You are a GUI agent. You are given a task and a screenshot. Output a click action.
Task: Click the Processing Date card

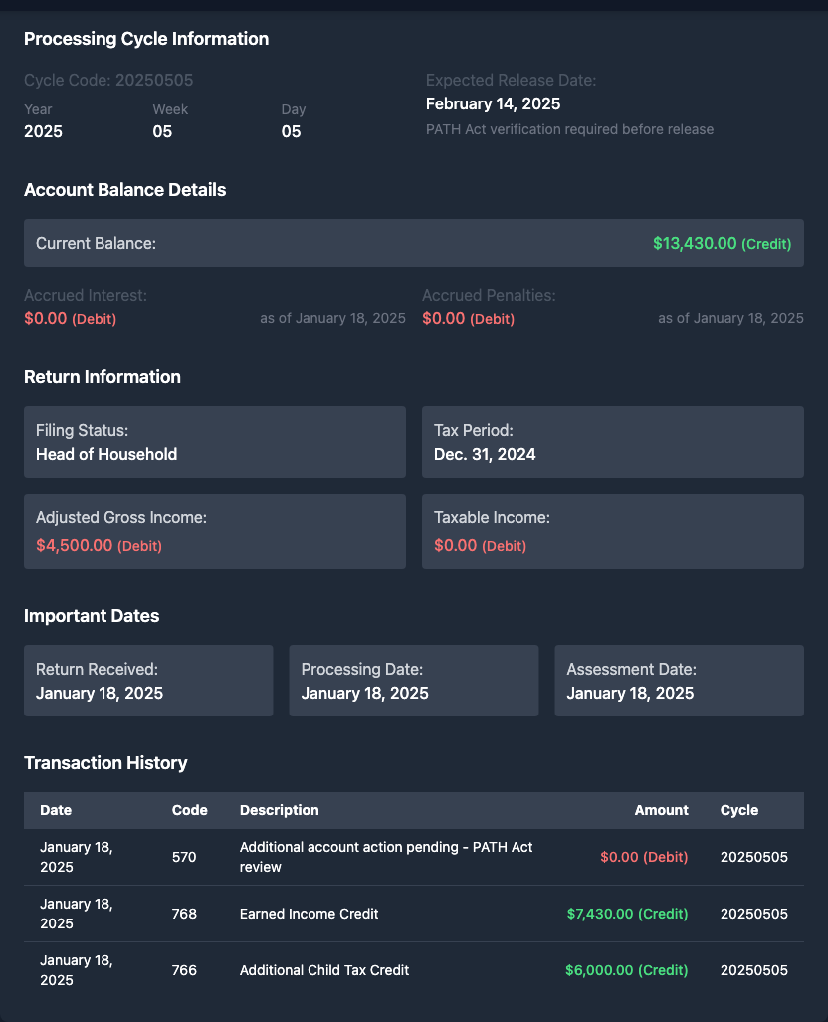(413, 681)
